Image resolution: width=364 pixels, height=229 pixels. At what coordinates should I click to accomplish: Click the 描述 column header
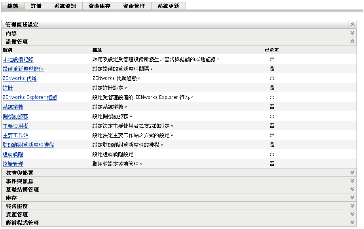97,50
